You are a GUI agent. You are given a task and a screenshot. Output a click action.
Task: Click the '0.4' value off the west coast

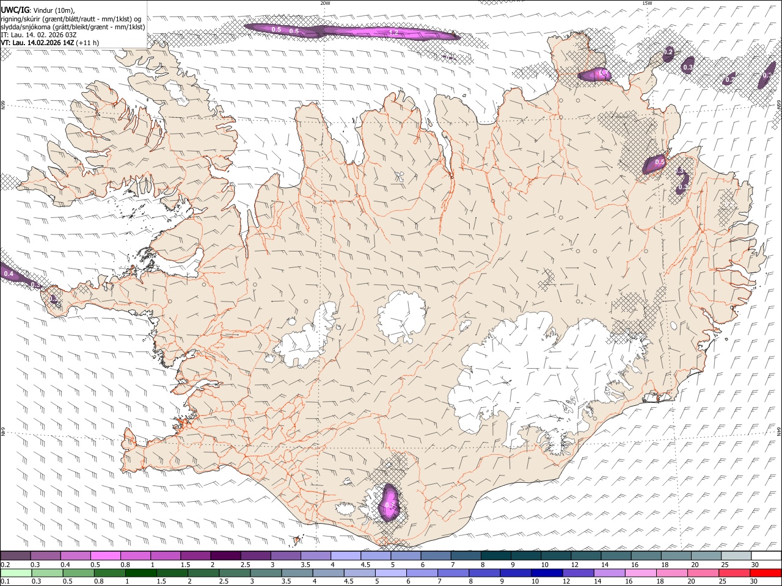click(9, 274)
